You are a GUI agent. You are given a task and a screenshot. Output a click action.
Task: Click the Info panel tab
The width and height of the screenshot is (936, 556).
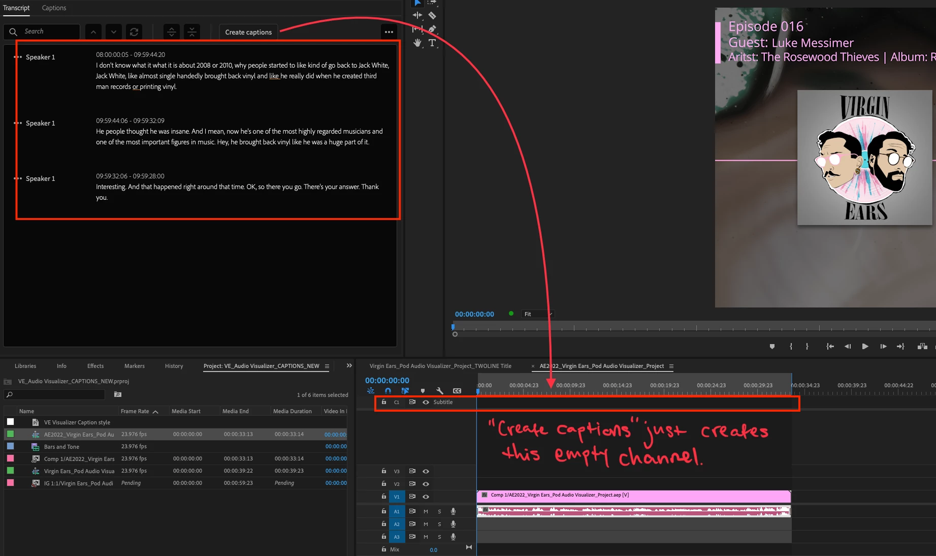(x=61, y=366)
